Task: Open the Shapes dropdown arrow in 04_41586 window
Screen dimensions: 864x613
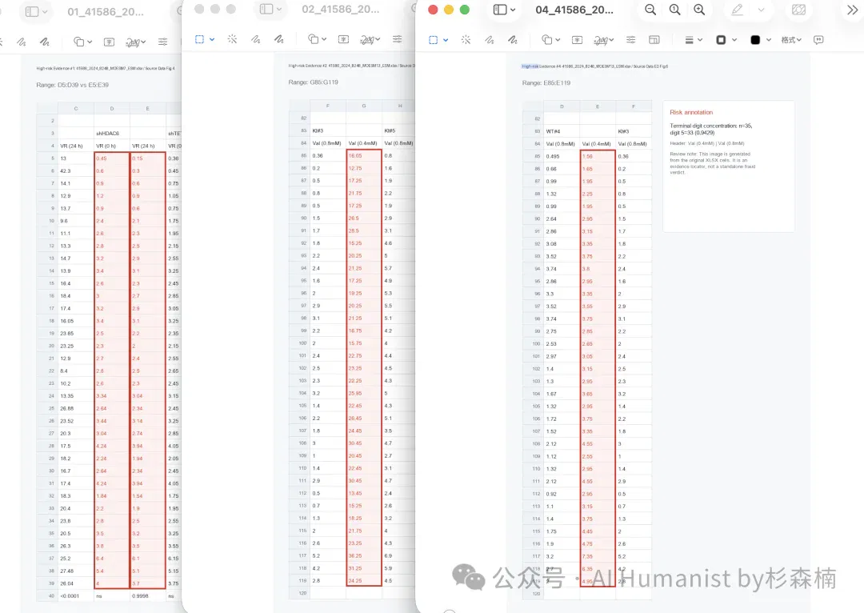Action: coord(558,40)
